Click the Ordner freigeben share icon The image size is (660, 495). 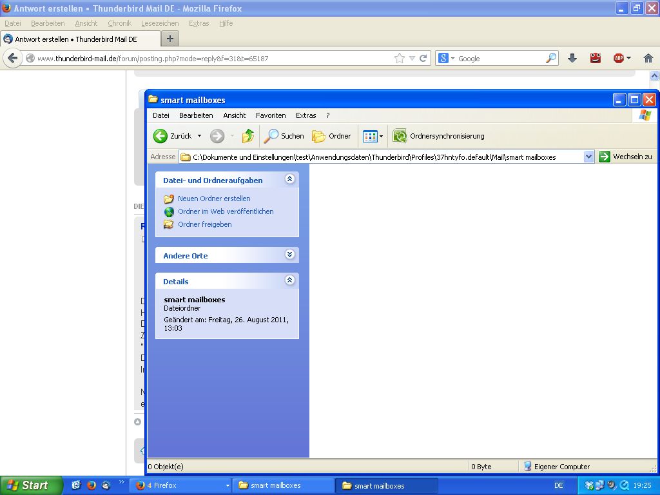coord(169,224)
